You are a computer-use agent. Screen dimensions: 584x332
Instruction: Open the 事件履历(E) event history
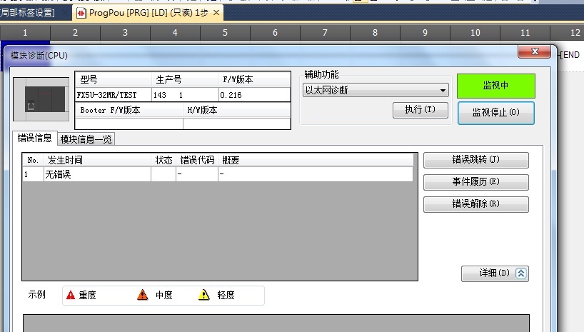point(475,182)
